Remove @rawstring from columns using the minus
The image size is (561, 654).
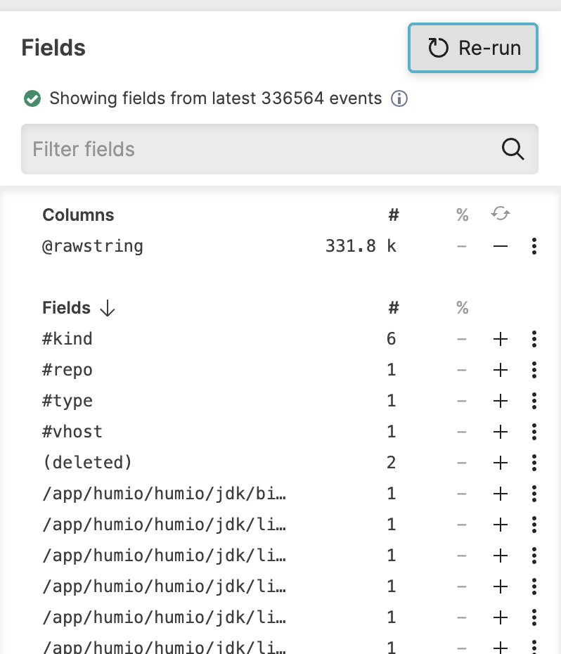501,246
